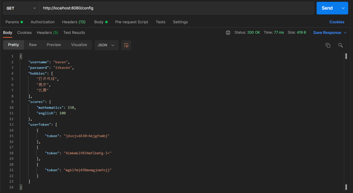Viewport: 353px width, 193px height.
Task: Open the search in response icon
Action: click(340, 45)
